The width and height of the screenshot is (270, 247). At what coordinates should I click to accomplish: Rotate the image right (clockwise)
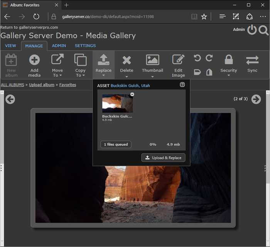click(x=209, y=58)
